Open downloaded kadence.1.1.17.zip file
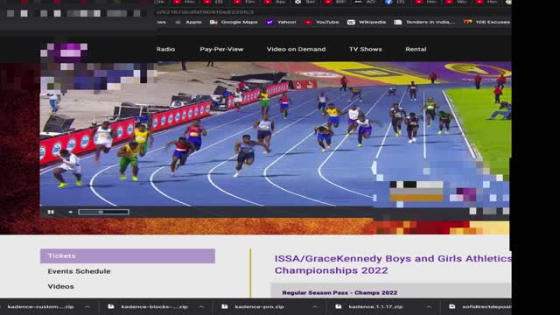 (369, 307)
